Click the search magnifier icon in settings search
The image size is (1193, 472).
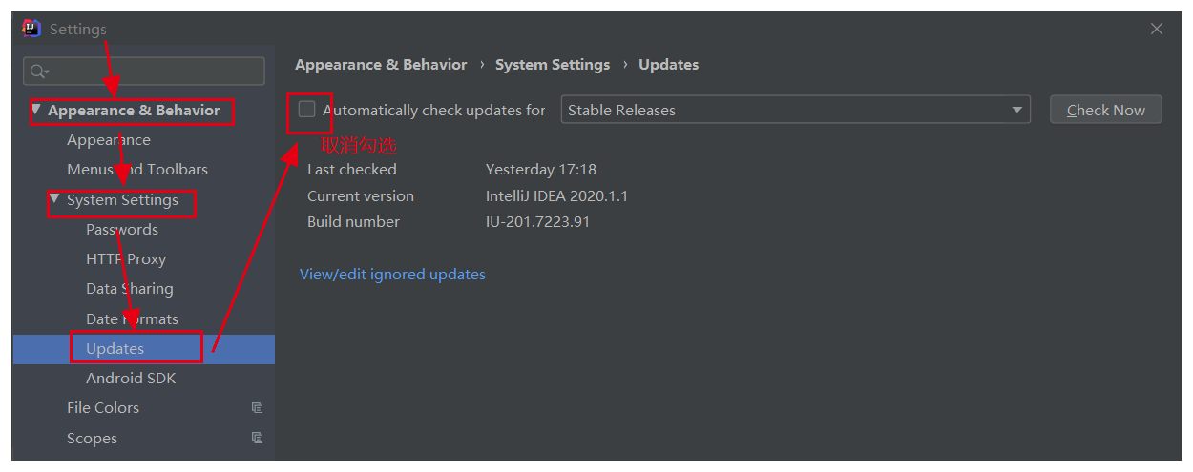pyautogui.click(x=38, y=72)
